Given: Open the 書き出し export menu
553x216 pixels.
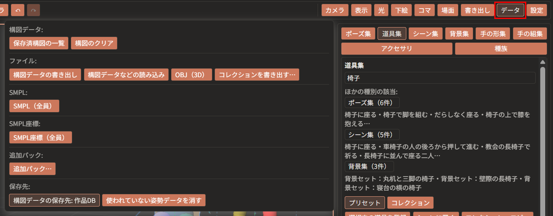Looking at the screenshot, I should tap(477, 10).
